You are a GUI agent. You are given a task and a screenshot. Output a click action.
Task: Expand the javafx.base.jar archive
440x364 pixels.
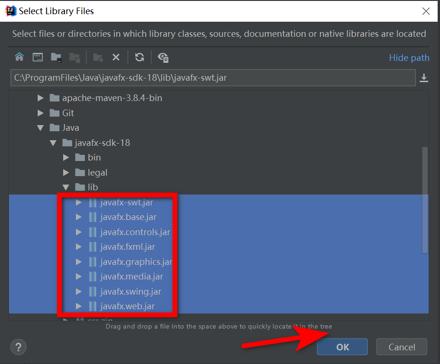pyautogui.click(x=79, y=217)
